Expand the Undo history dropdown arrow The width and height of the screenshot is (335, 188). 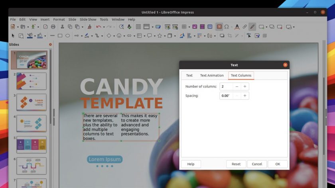(x=104, y=27)
